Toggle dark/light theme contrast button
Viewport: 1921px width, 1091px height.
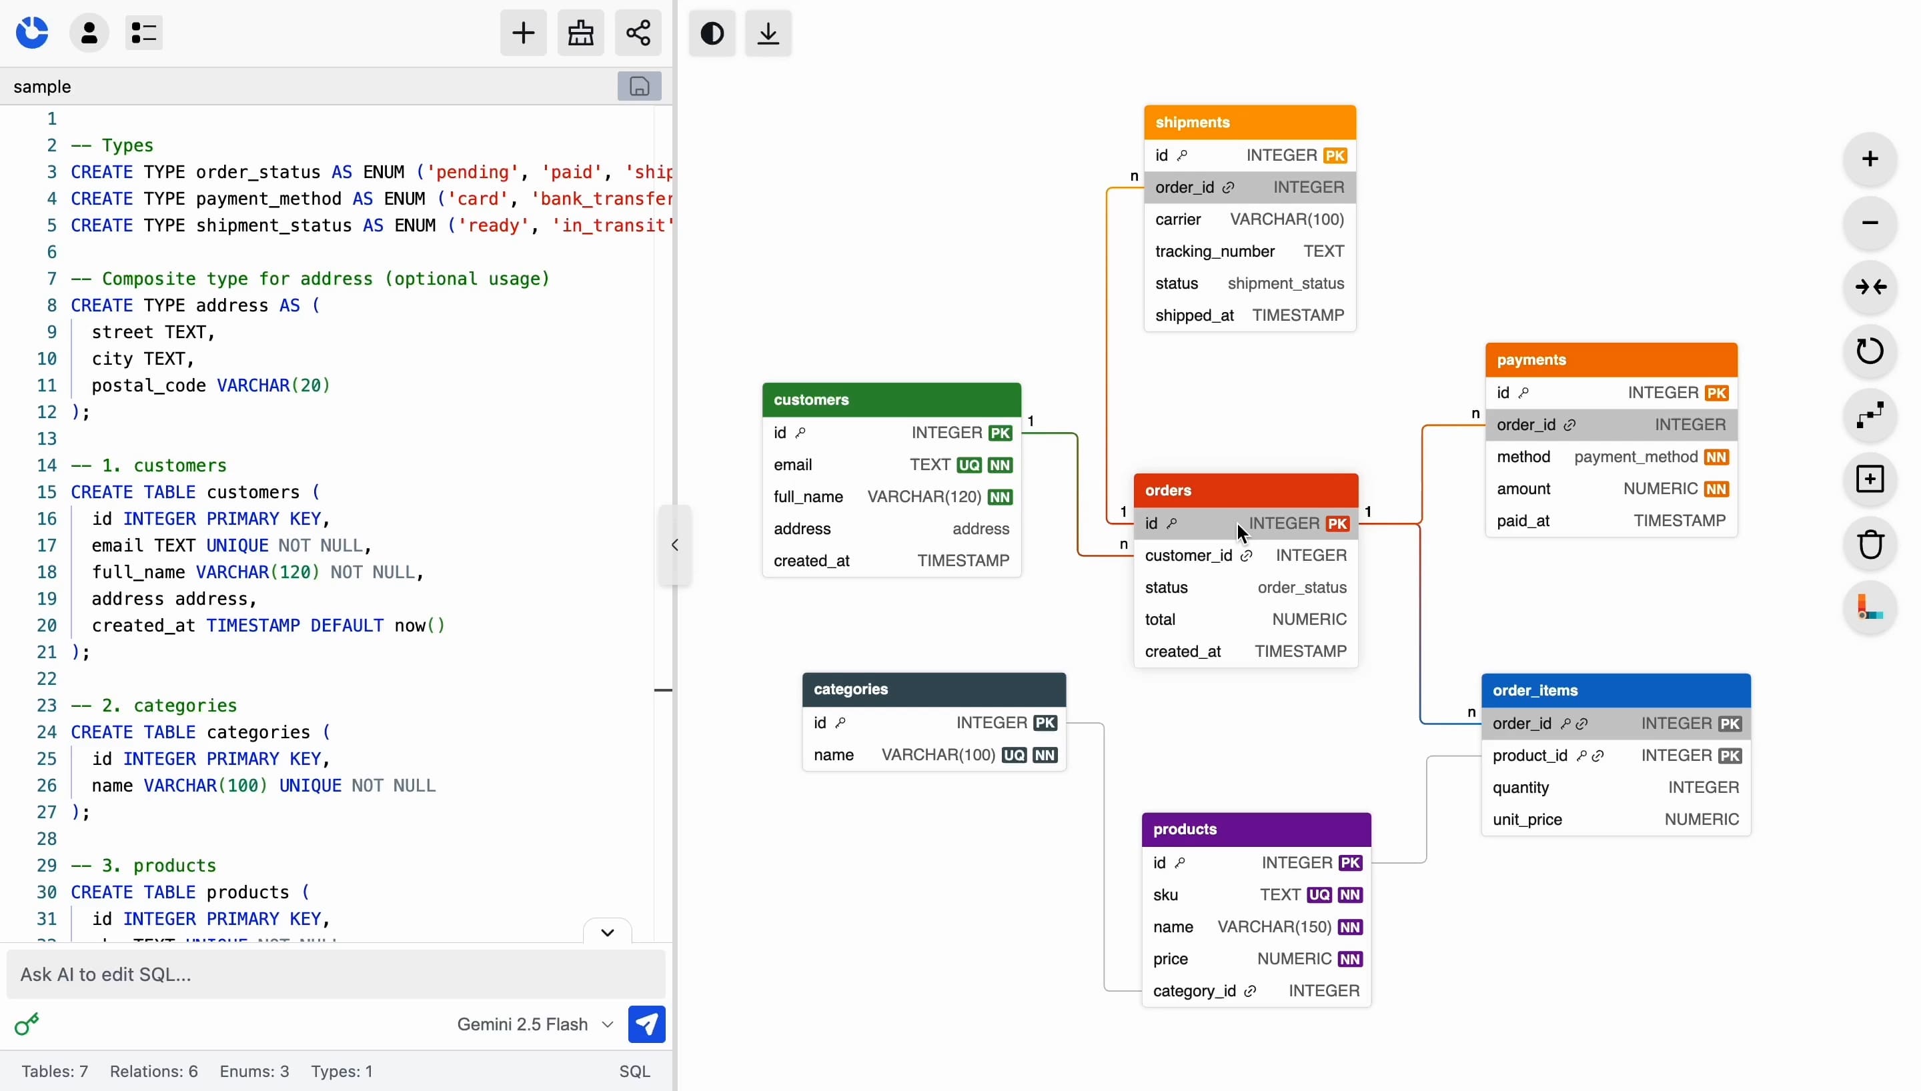click(x=712, y=33)
